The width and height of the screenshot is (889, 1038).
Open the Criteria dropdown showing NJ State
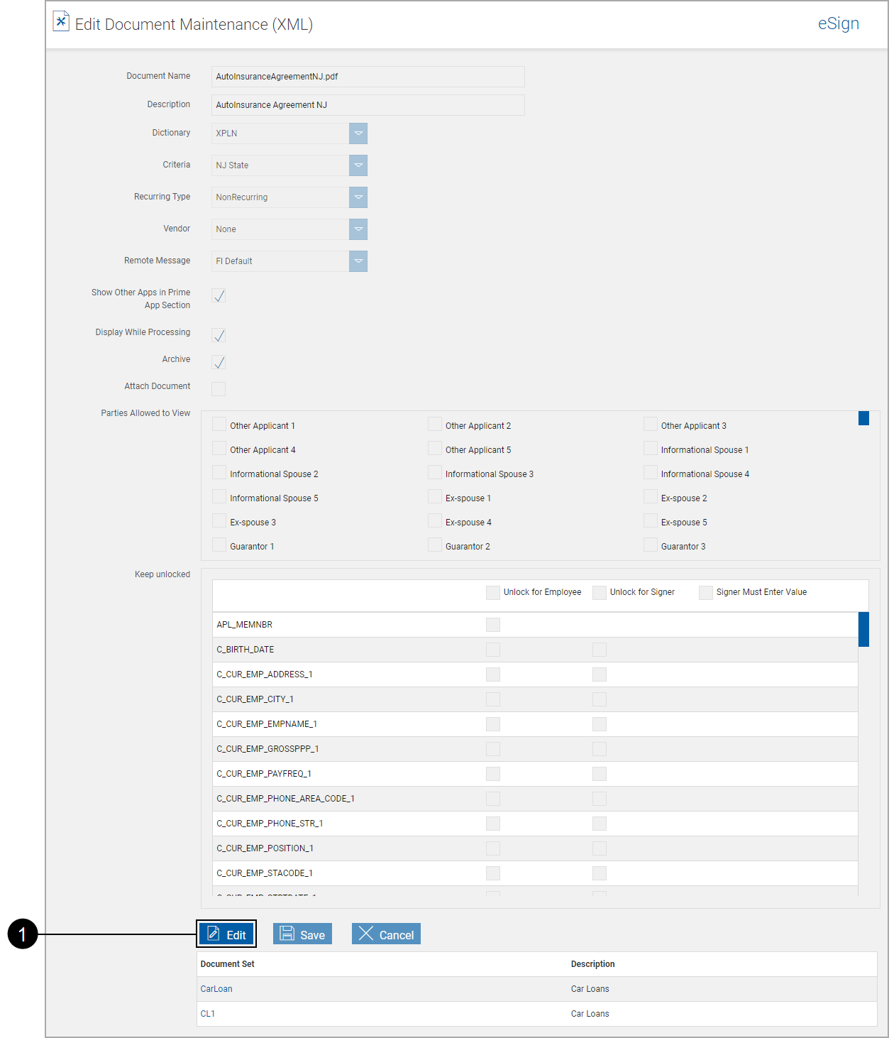tap(358, 165)
